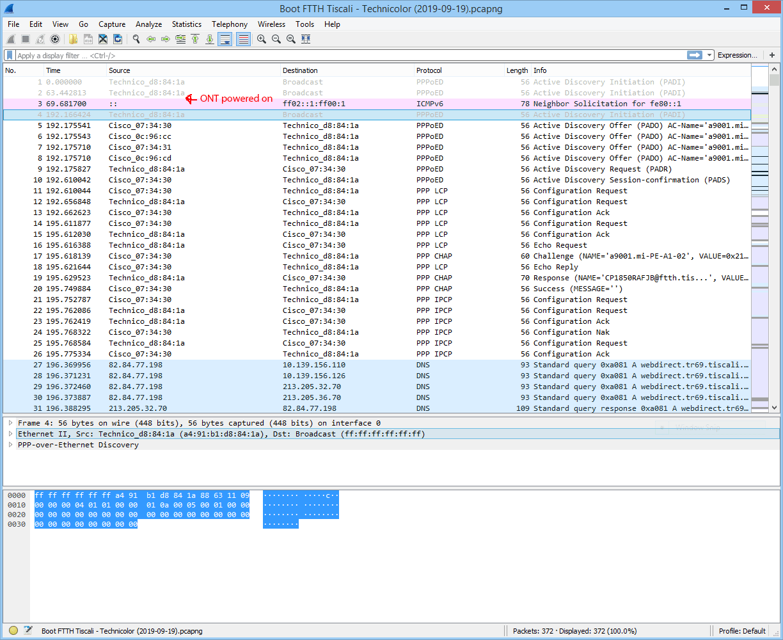
Task: Click the expert information yellow circle icon
Action: click(x=13, y=630)
